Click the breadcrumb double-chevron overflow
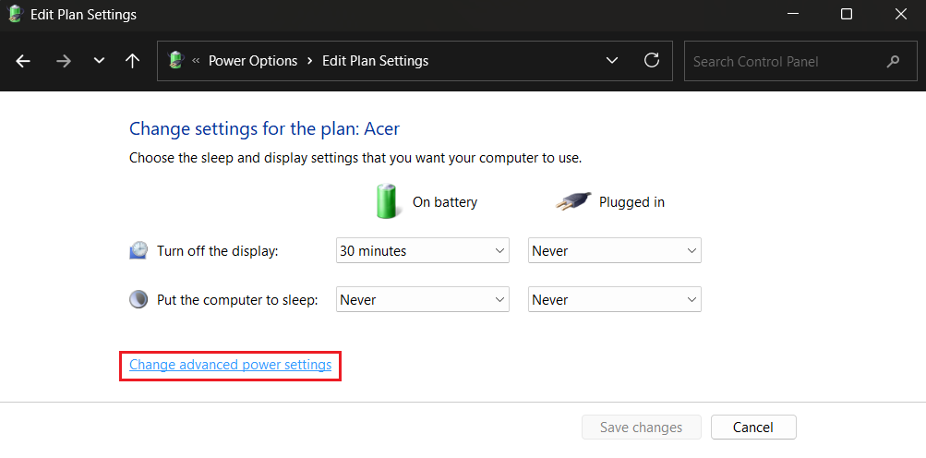The height and width of the screenshot is (458, 926). tap(196, 61)
